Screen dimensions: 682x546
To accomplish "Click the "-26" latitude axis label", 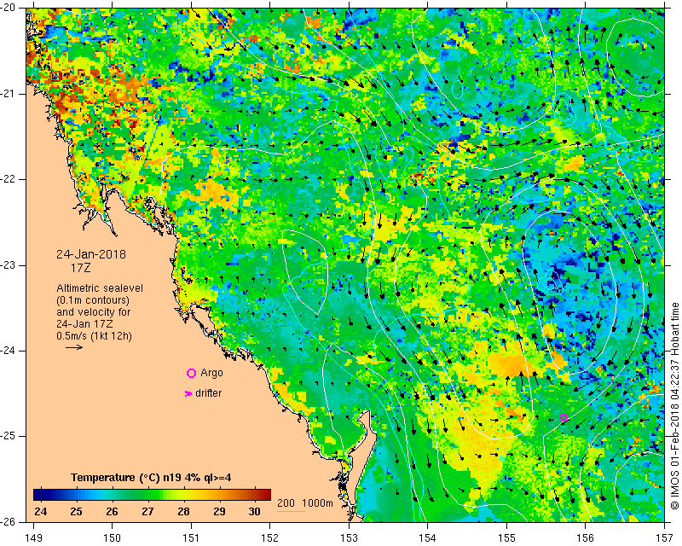I will 9,522.
